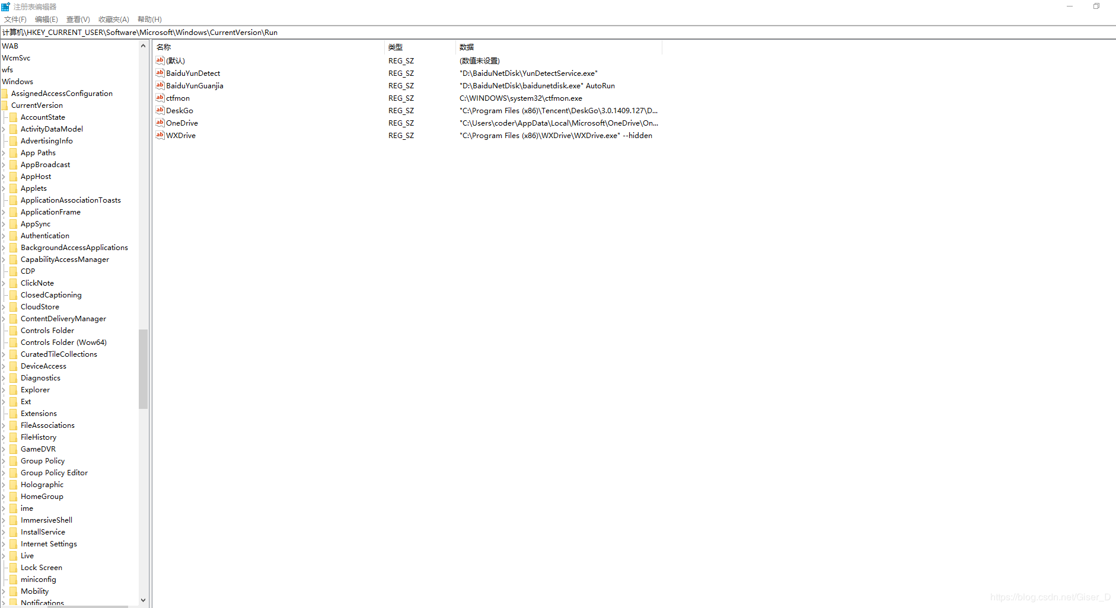Click the REG_SZ type of DeskGo
Viewport: 1116px width, 608px height.
(401, 111)
